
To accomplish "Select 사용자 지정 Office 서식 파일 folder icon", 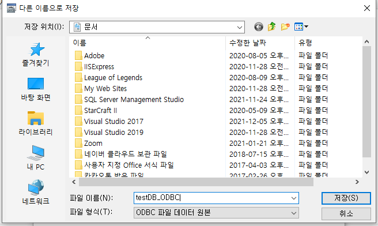I will coord(78,165).
